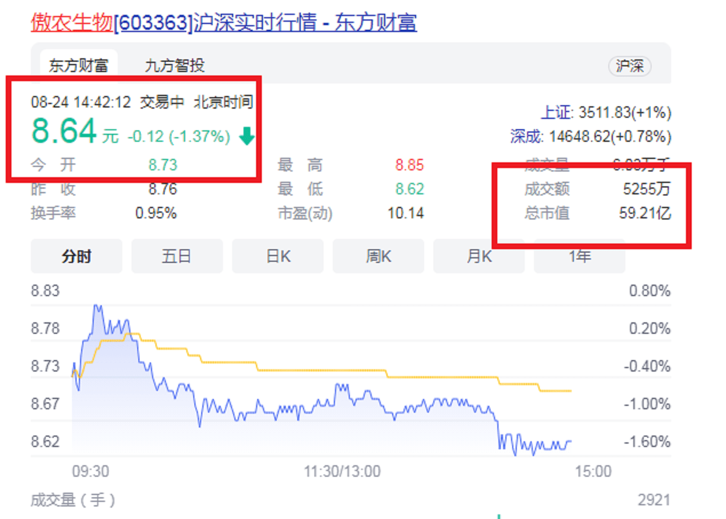Click the 成交额 label

pos(547,189)
